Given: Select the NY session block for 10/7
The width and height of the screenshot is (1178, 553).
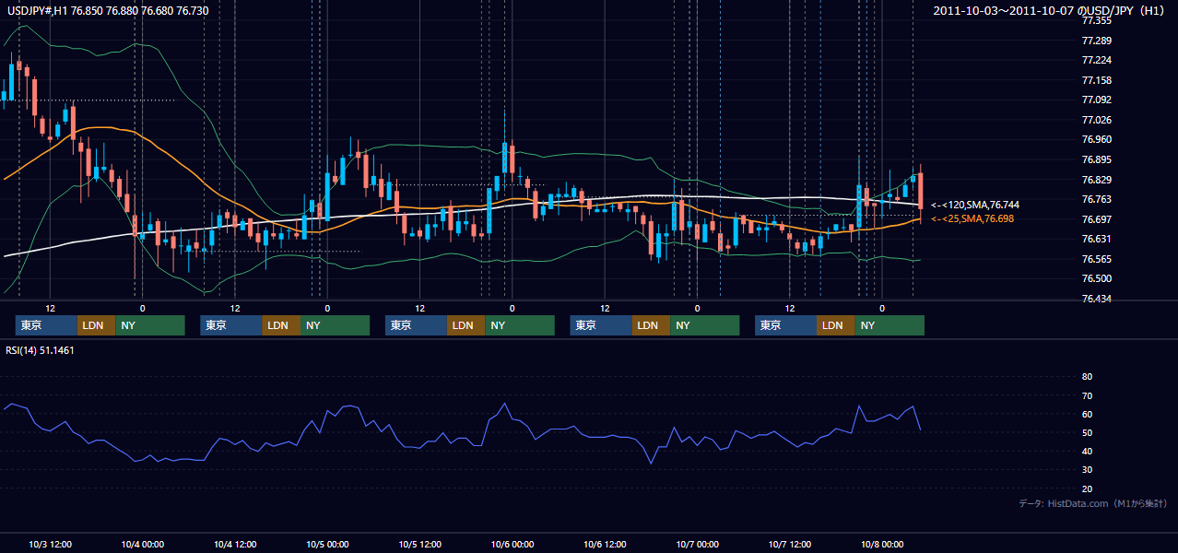Looking at the screenshot, I should (x=889, y=325).
